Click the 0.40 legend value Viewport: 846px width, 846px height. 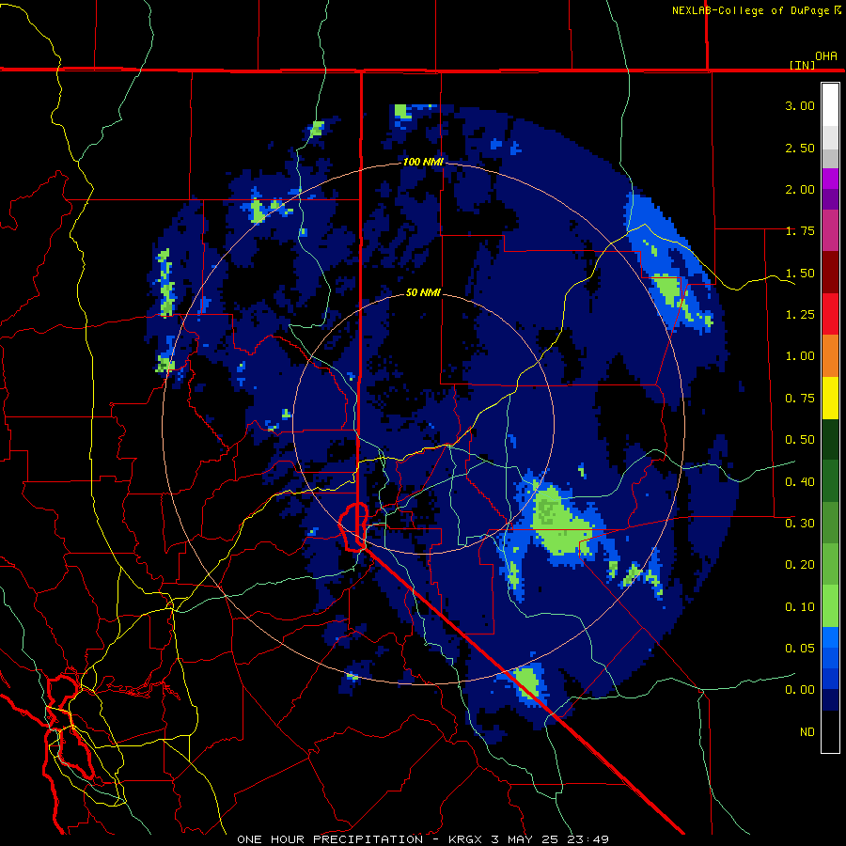click(800, 482)
